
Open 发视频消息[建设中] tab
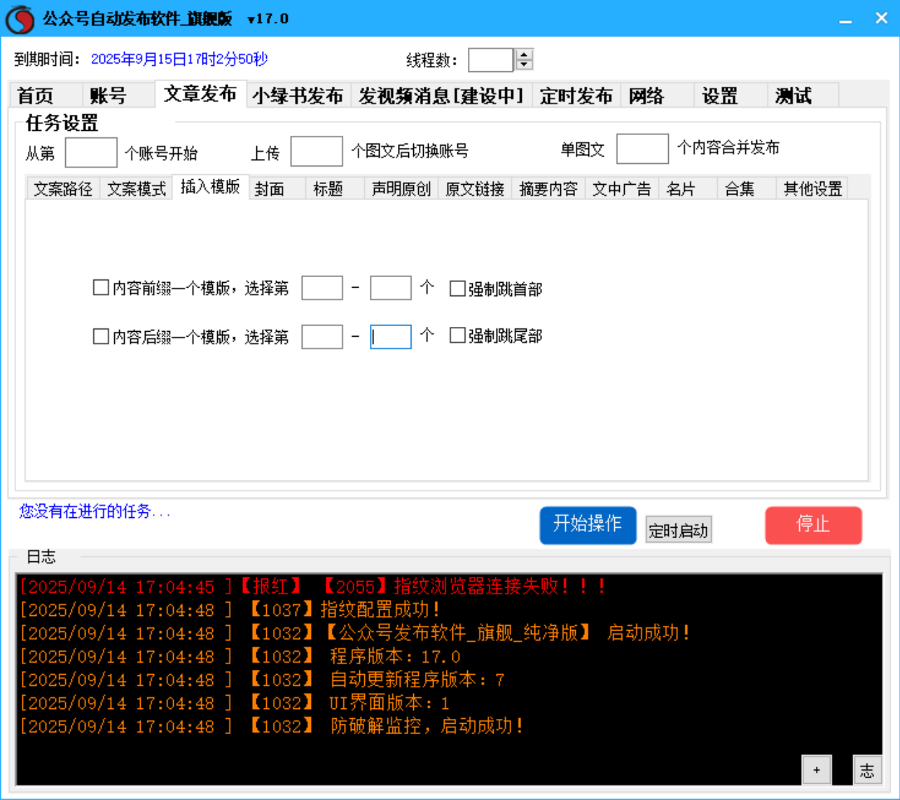[x=441, y=96]
